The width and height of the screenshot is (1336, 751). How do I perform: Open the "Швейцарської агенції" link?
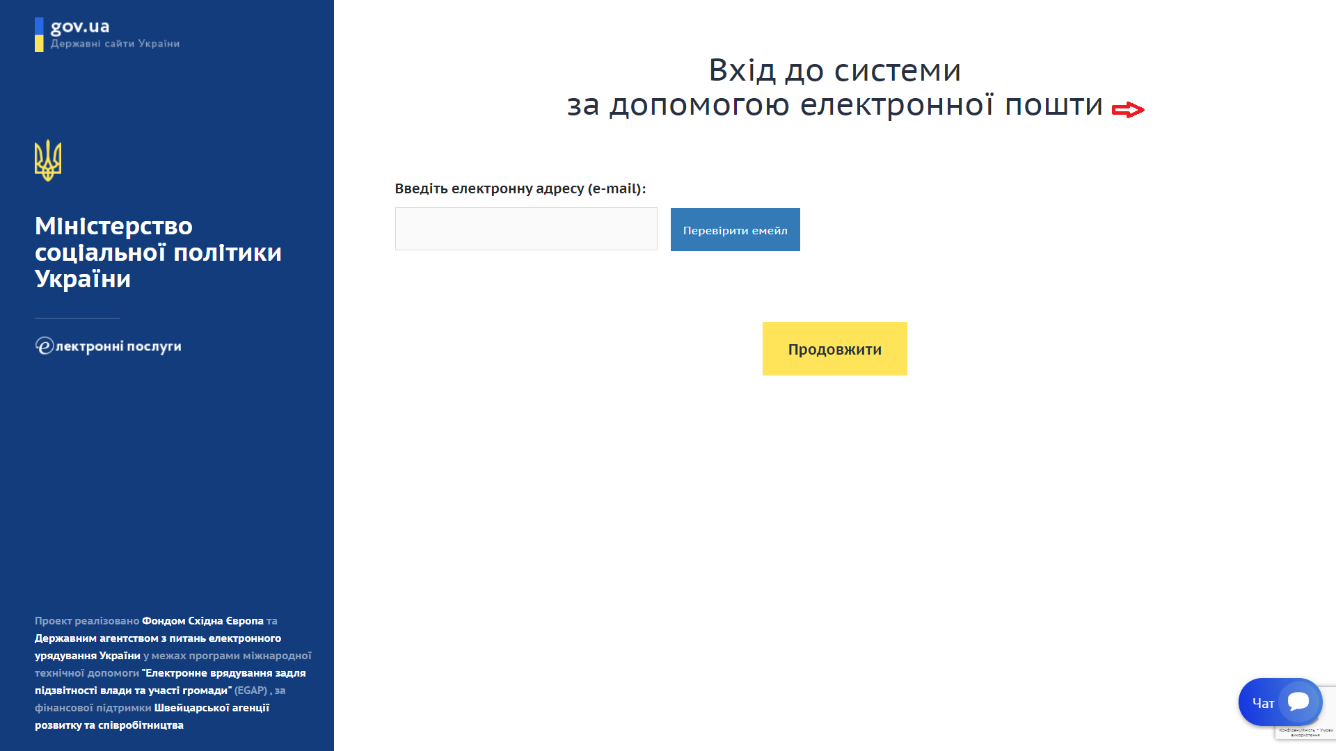coord(212,708)
